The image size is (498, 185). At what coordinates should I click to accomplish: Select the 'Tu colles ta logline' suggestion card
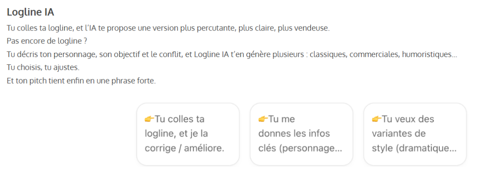(x=188, y=134)
